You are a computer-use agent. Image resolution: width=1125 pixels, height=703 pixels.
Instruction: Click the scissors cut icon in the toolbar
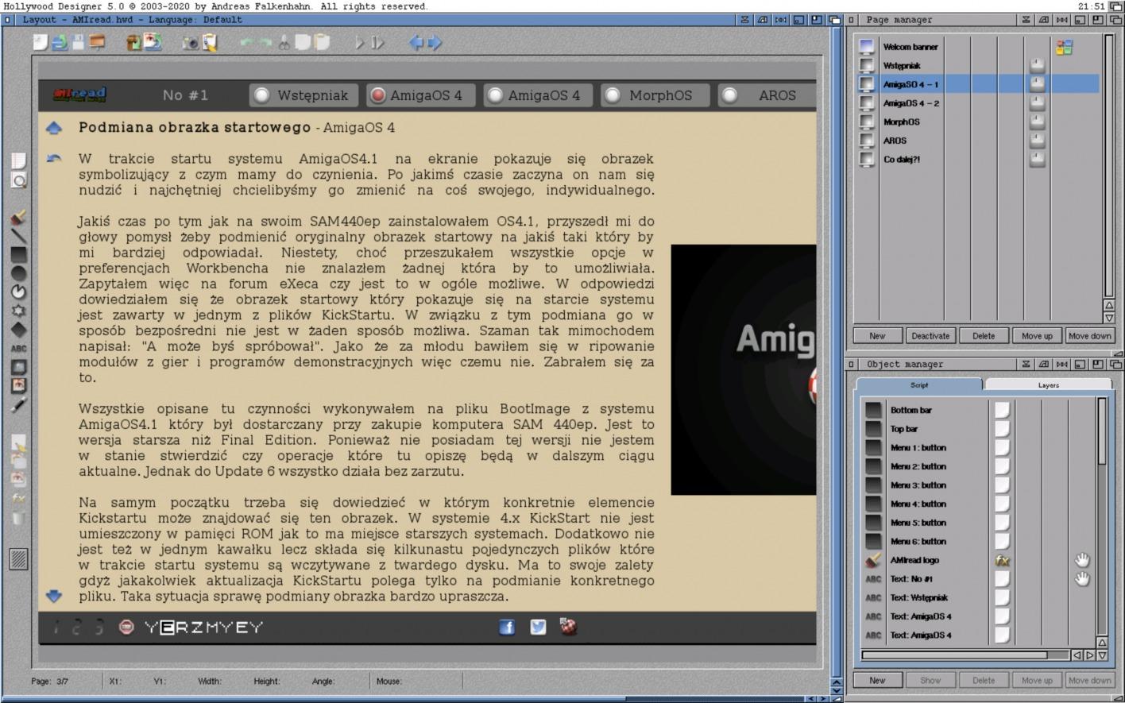tap(284, 43)
